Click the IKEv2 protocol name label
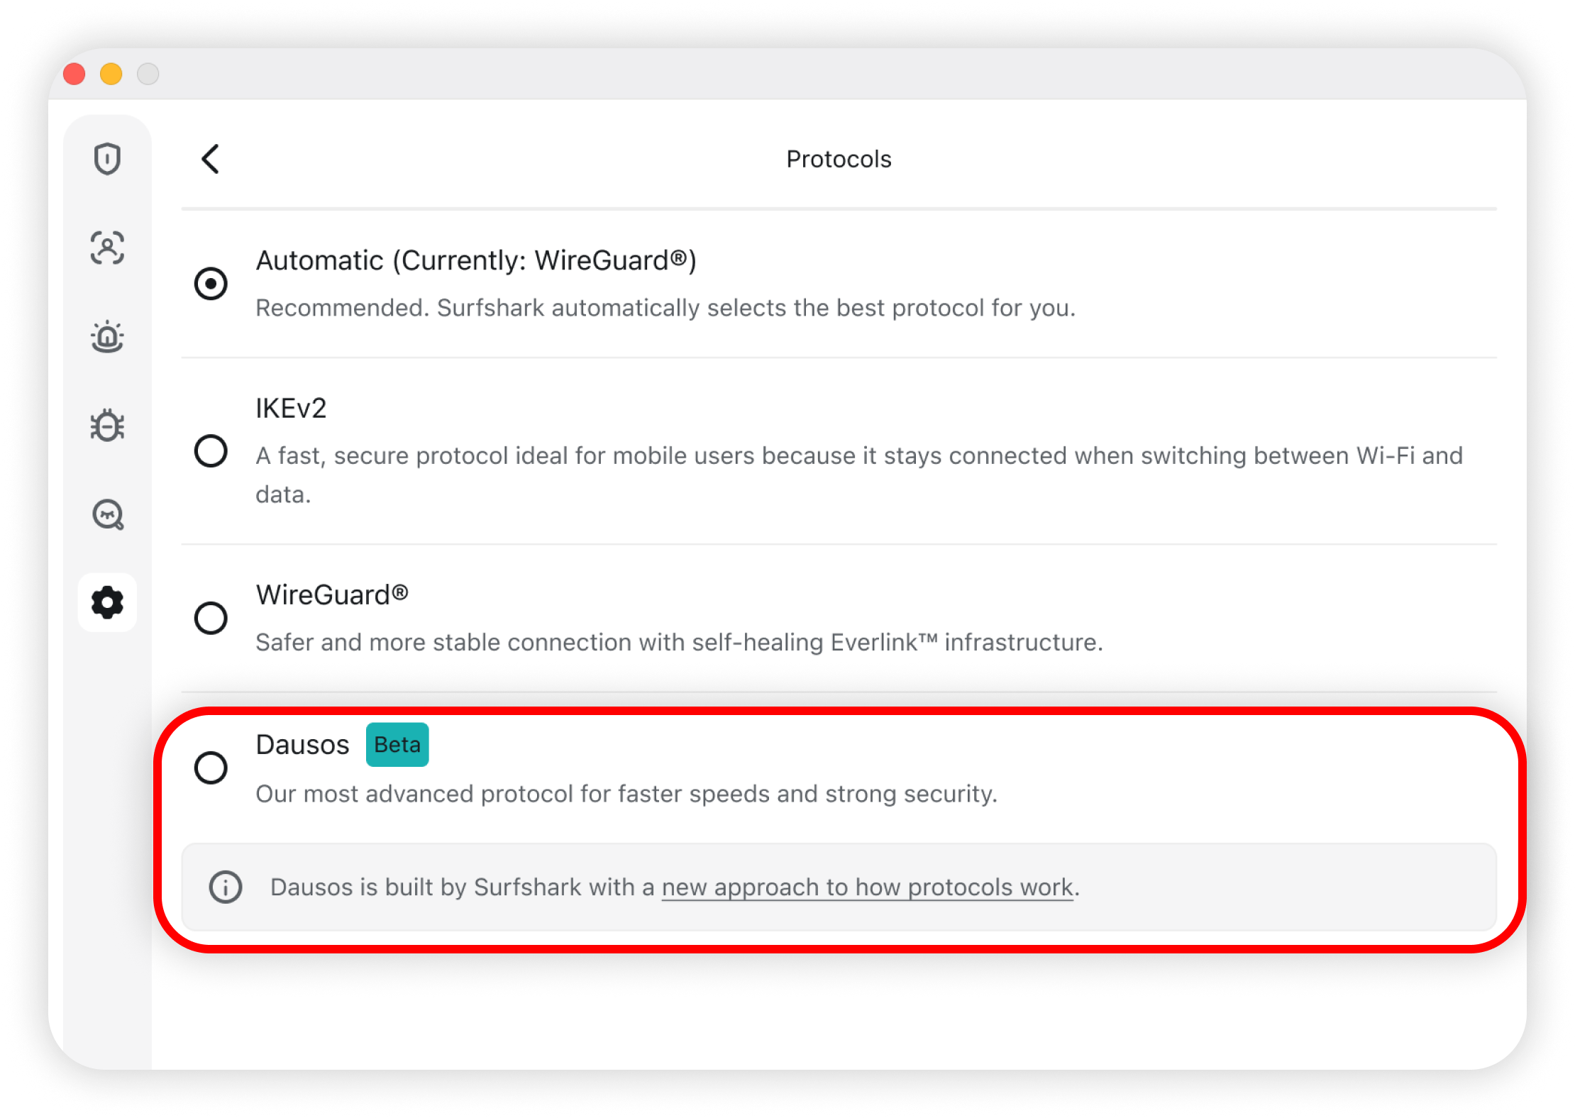Screen dimensions: 1575x1118 click(x=291, y=409)
